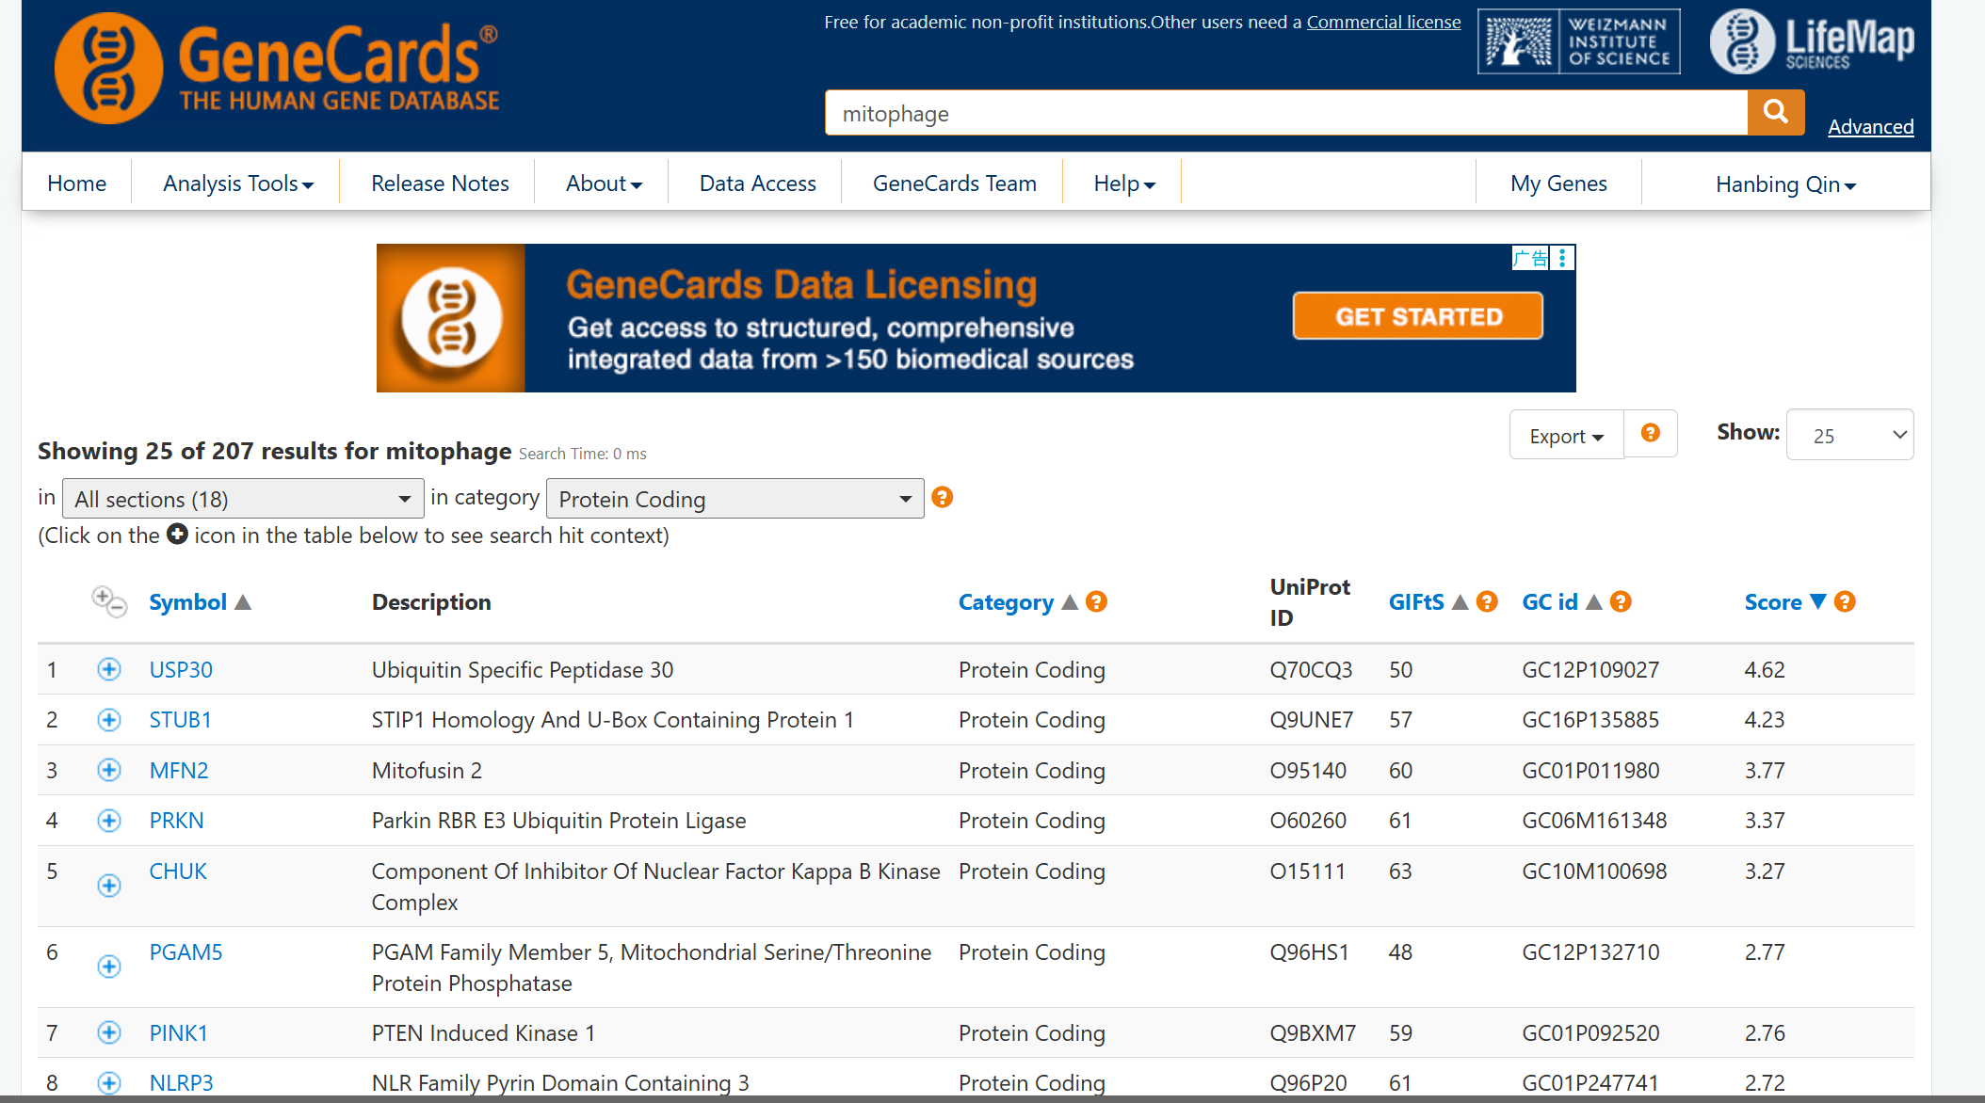Viewport: 1985px width, 1103px height.
Task: Open help icon next to Export button
Action: click(1650, 433)
